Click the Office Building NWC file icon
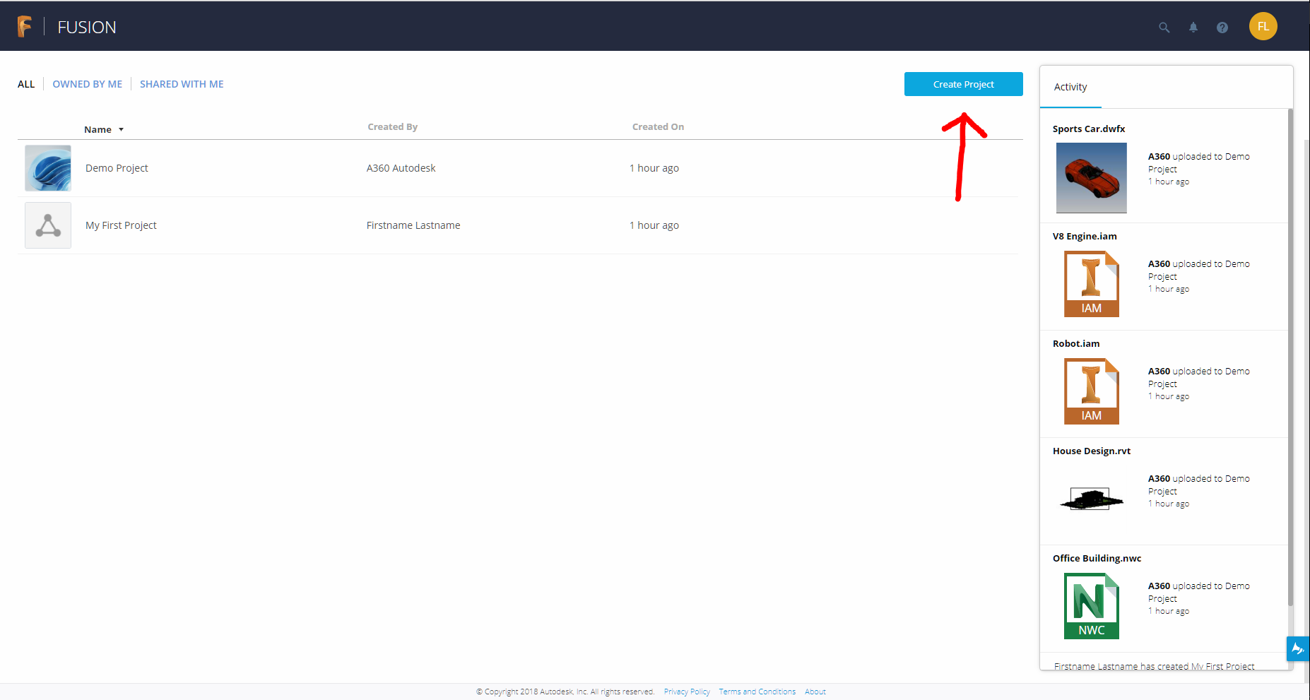Image resolution: width=1310 pixels, height=700 pixels. (1091, 606)
